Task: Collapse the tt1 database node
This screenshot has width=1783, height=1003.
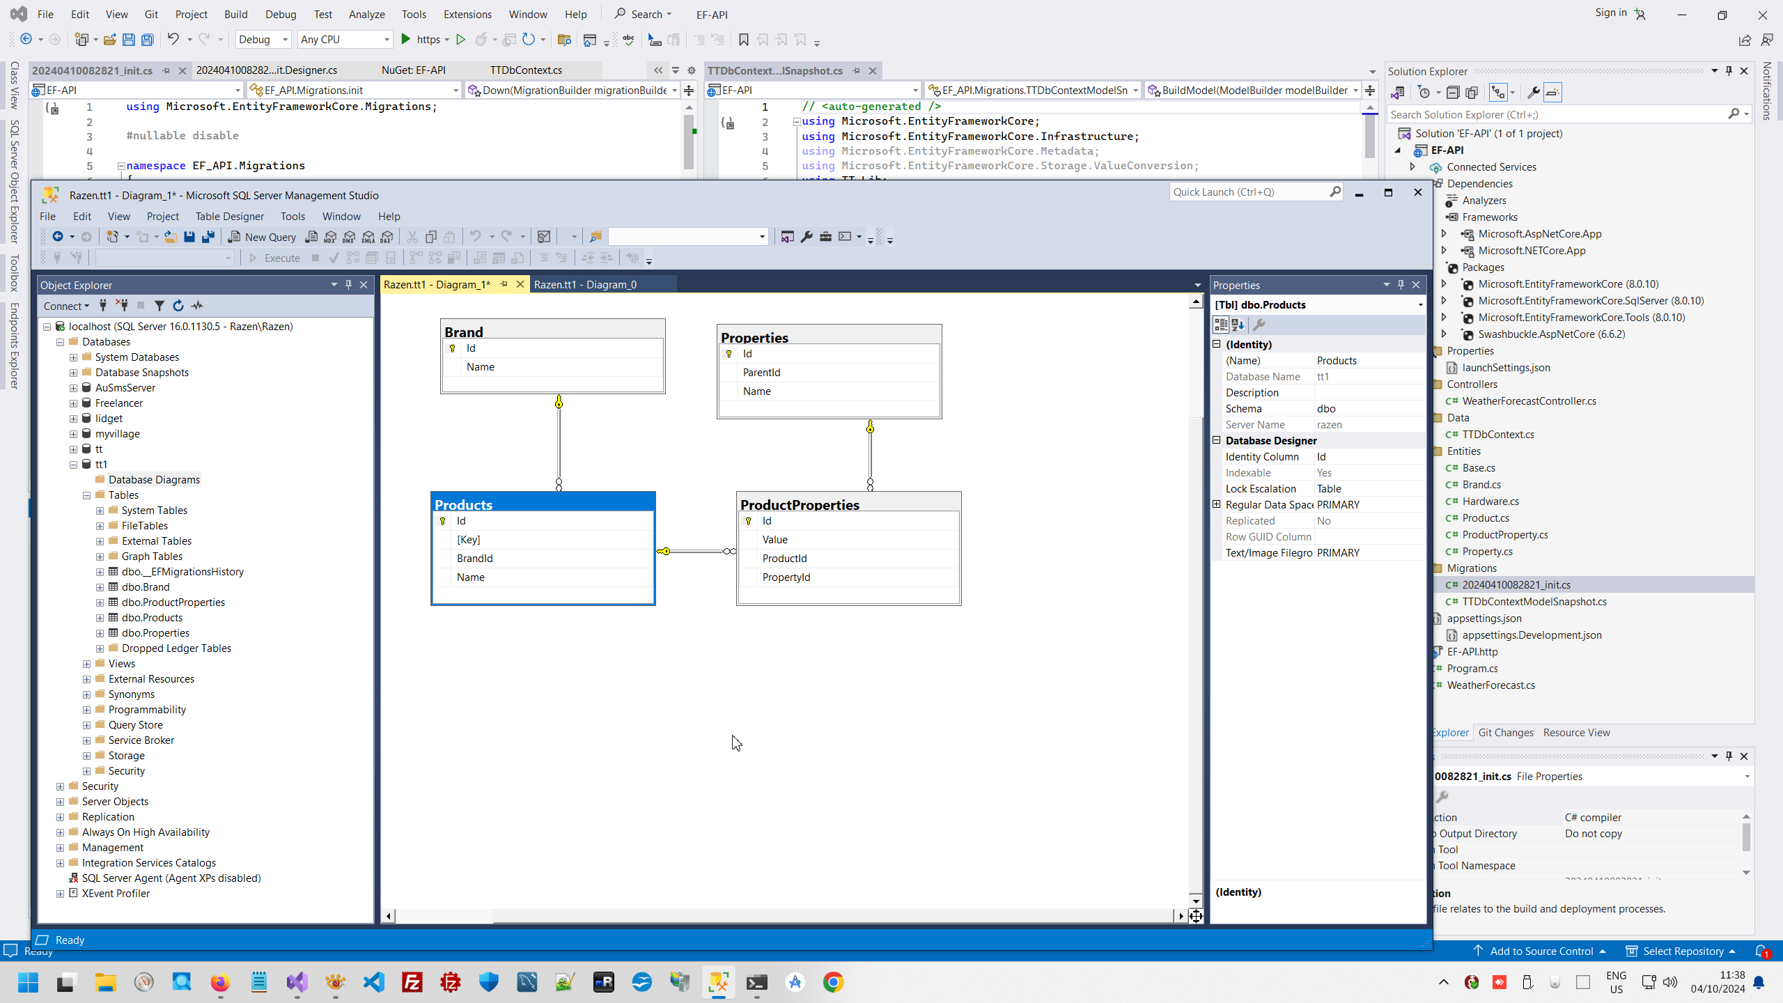Action: click(x=74, y=465)
